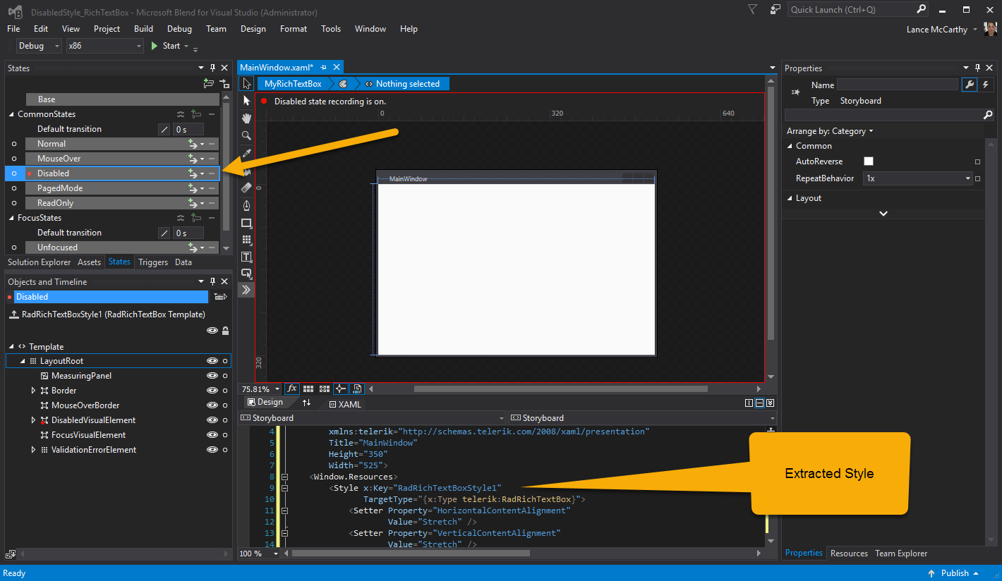Image resolution: width=1002 pixels, height=581 pixels.
Task: Expand the Border tree node
Action: [33, 391]
